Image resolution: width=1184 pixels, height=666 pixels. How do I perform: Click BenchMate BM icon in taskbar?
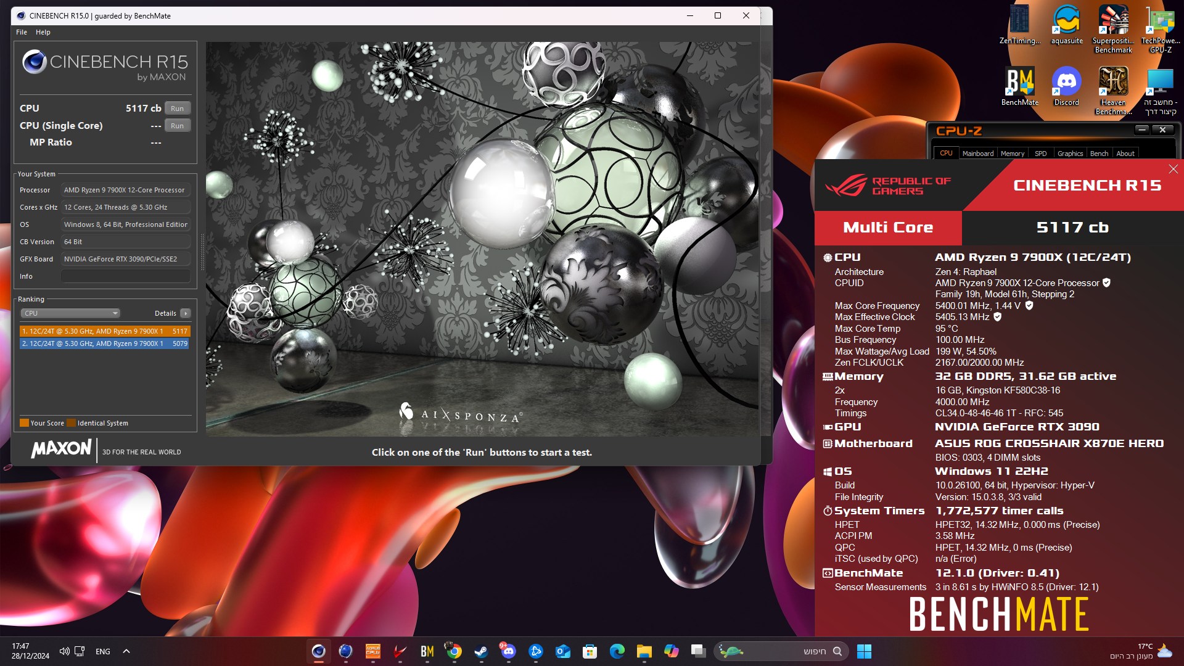pos(427,651)
